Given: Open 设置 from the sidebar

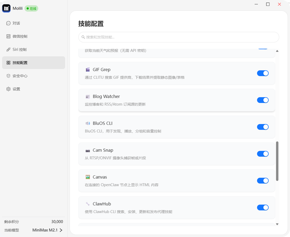Looking at the screenshot, I should (16, 89).
